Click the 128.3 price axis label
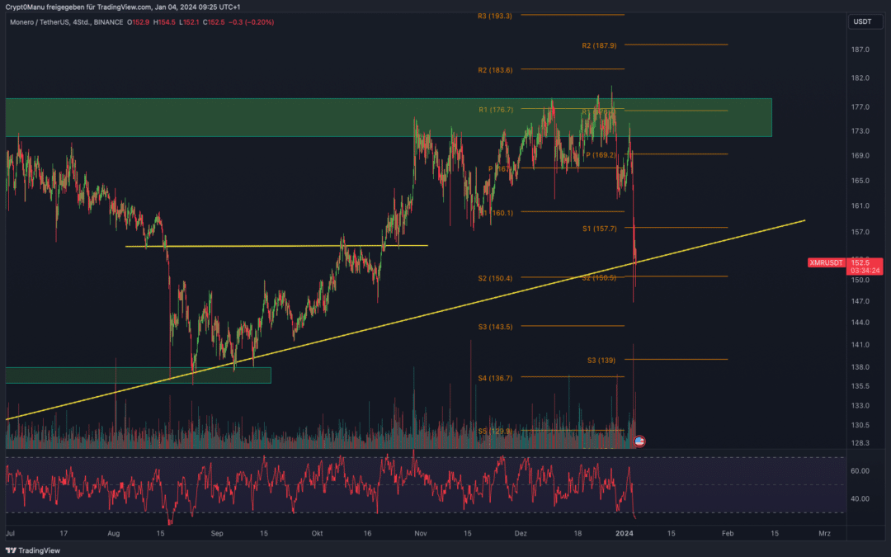 point(860,443)
